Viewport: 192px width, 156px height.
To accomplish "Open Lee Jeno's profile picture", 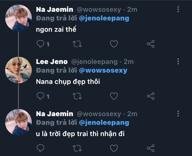I will click(x=18, y=70).
